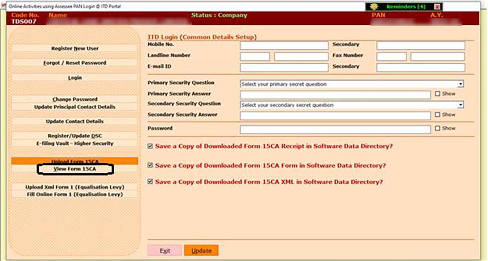Choose Register/Update DSC option
This screenshot has width=488, height=261.
click(x=75, y=136)
